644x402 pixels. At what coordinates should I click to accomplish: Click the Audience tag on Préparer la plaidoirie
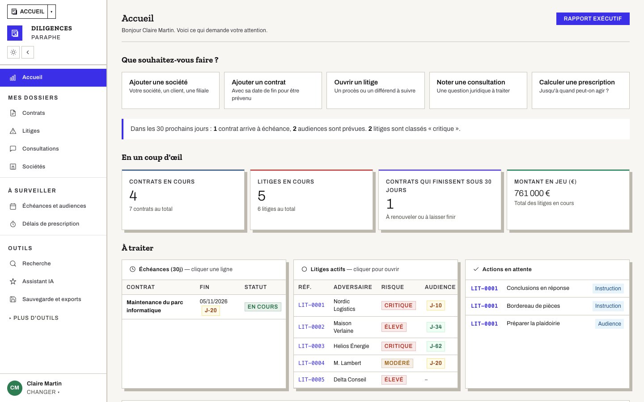pos(610,324)
